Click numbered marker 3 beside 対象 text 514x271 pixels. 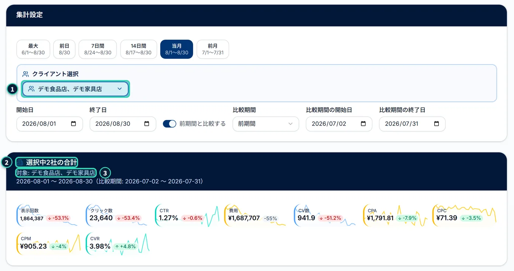(x=105, y=173)
